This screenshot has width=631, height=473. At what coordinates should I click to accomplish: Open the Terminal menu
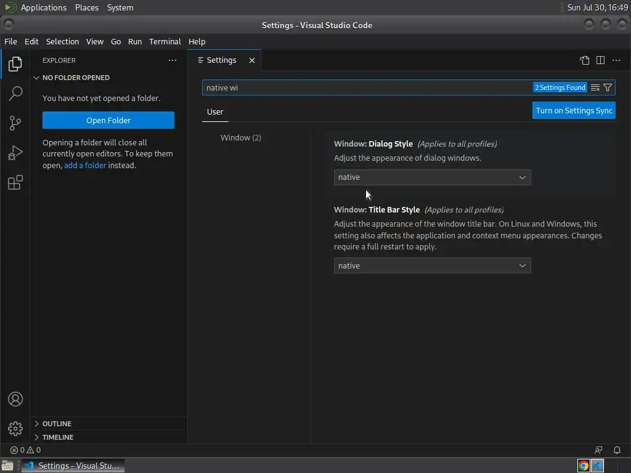165,41
